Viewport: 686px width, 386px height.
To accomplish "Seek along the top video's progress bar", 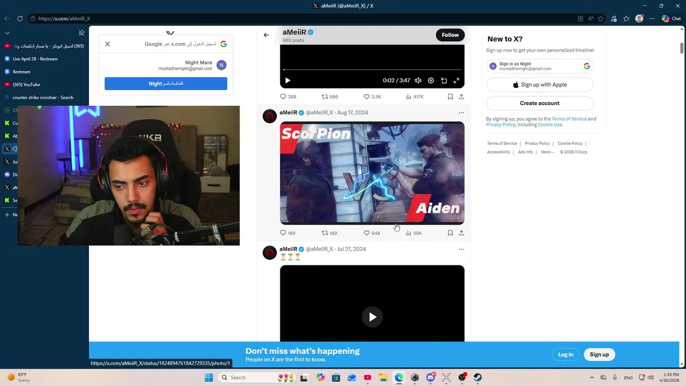I will tap(372, 70).
